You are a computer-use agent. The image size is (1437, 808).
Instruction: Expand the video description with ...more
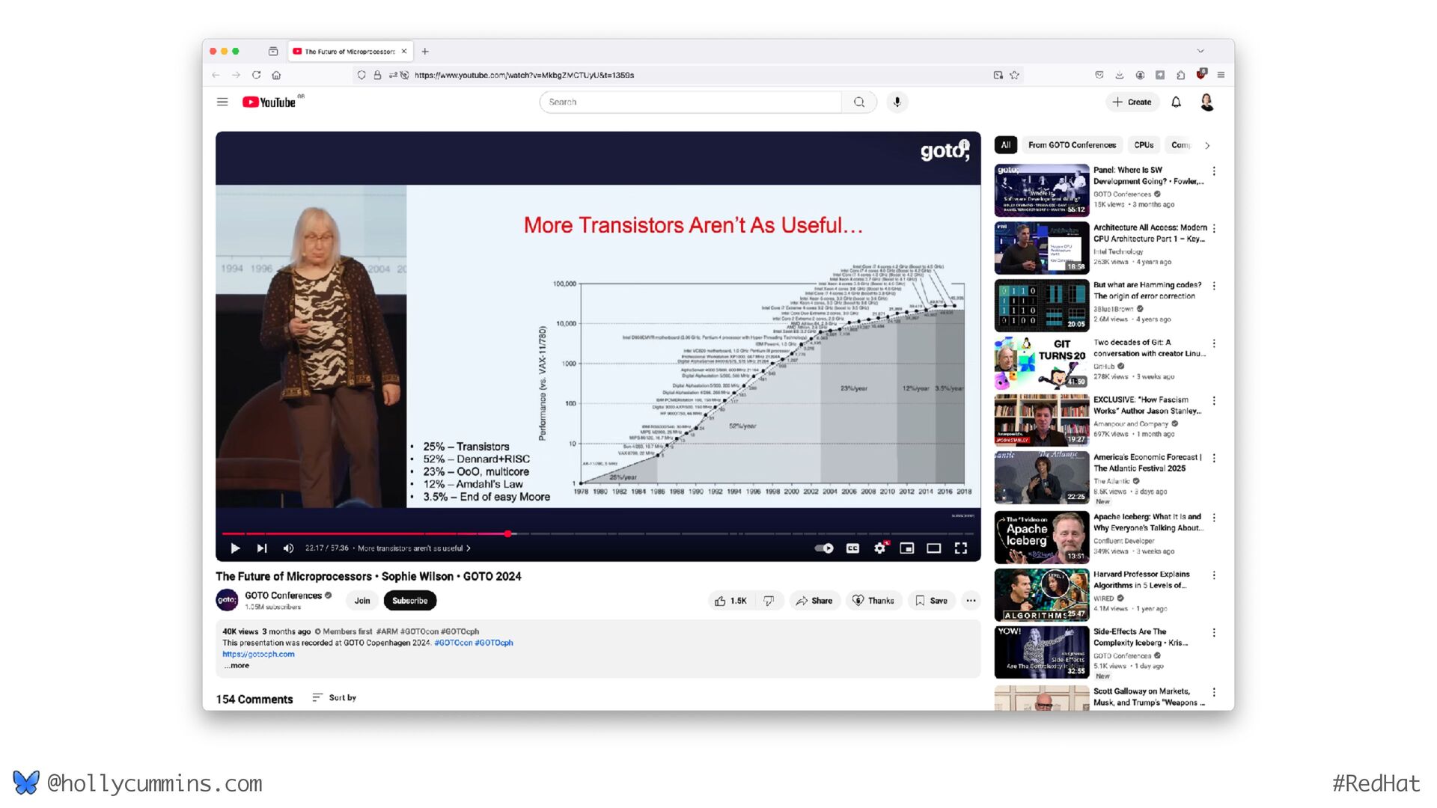click(238, 665)
